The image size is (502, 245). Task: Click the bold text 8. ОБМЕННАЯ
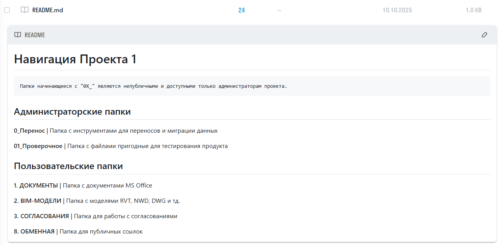pos(34,231)
